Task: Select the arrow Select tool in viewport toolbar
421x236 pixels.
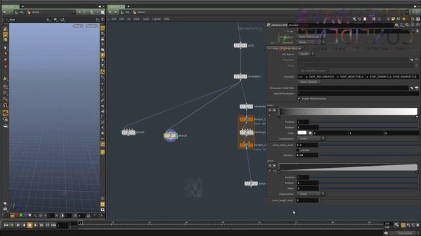Action: pos(5,48)
